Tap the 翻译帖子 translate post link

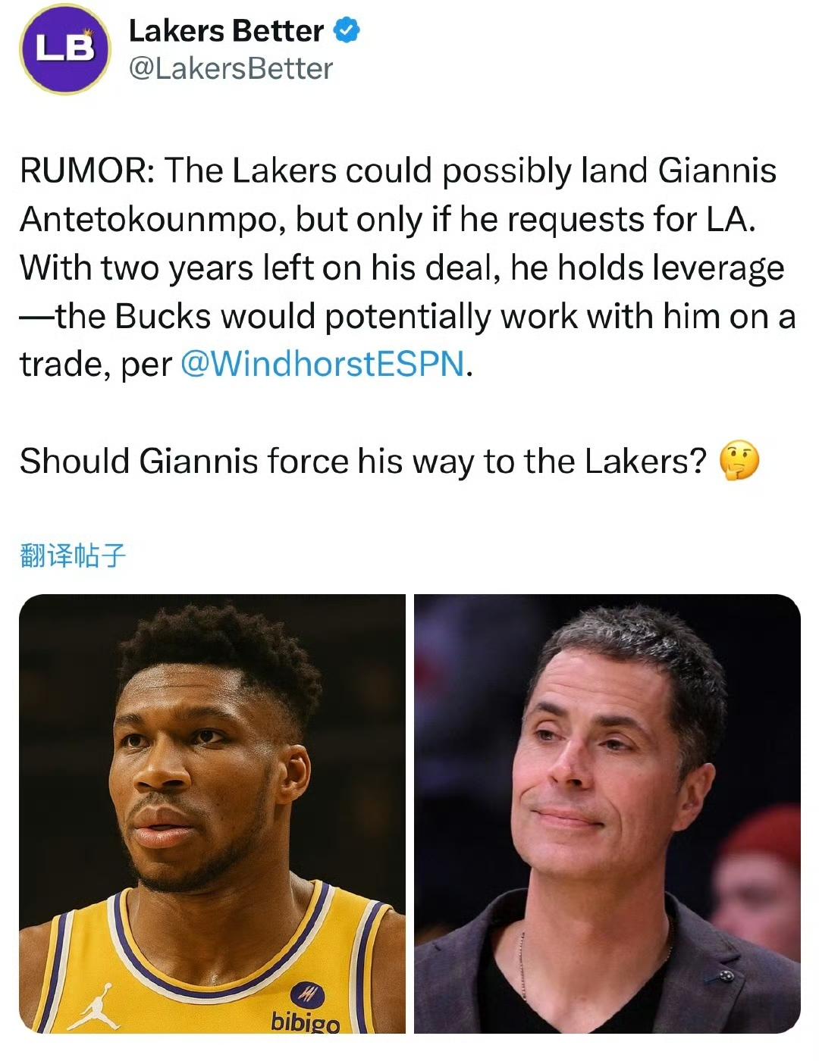pyautogui.click(x=73, y=556)
